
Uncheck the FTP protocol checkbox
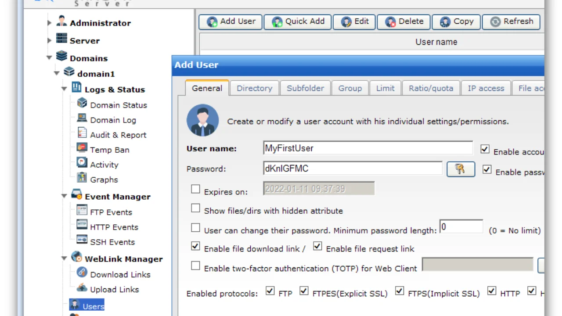click(x=270, y=291)
